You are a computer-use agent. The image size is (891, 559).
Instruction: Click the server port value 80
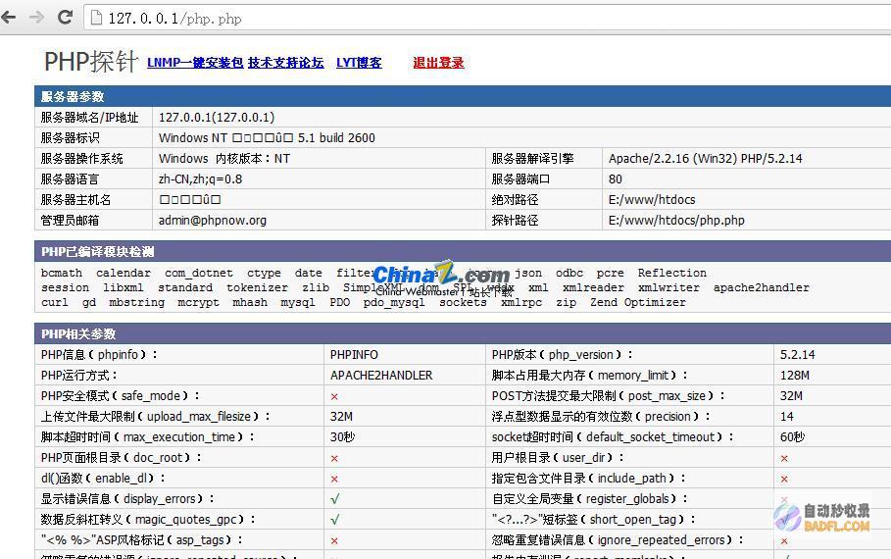[x=616, y=179]
